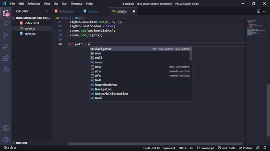Open the Explorer view in activity bar

point(5,13)
